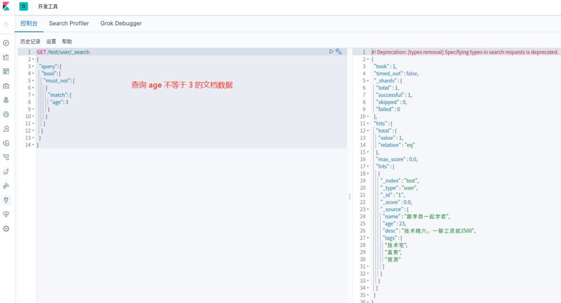Collapse the "must_not" array on line 5
The height and width of the screenshot is (303, 561).
(34, 80)
